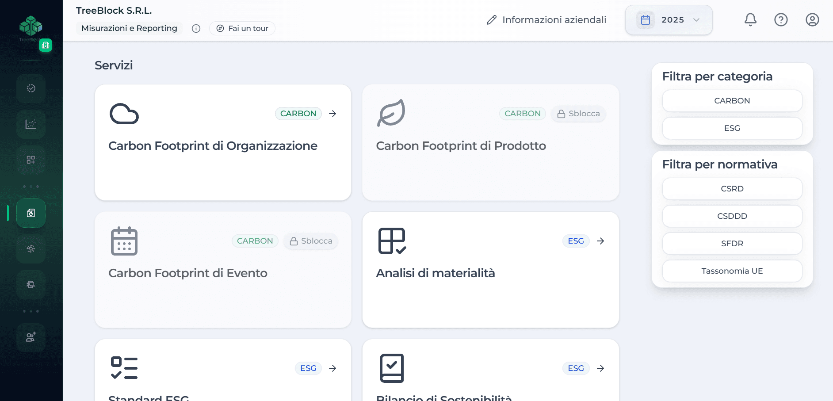Screen dimensions: 833x401
Task: Click the grid-check icon on Analisi di materialità
Action: coord(392,241)
